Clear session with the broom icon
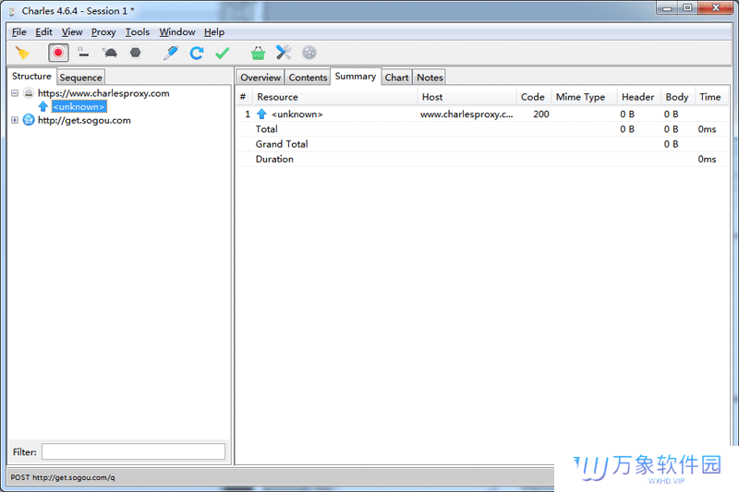 22,53
